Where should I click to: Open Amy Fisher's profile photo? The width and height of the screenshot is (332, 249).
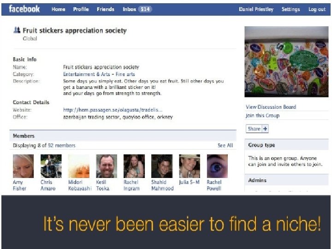[24, 166]
